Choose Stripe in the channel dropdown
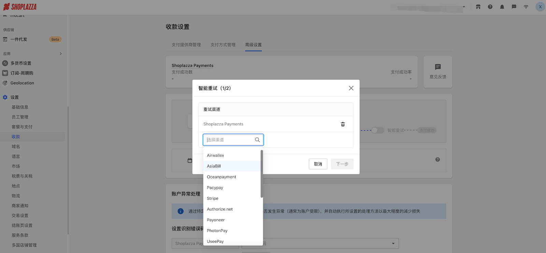Viewport: 546px width, 253px height. pyautogui.click(x=213, y=198)
